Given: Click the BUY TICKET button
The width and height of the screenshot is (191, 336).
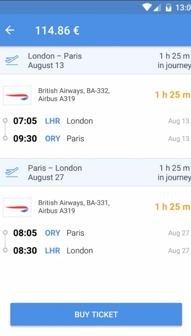Looking at the screenshot, I should [x=96, y=315].
